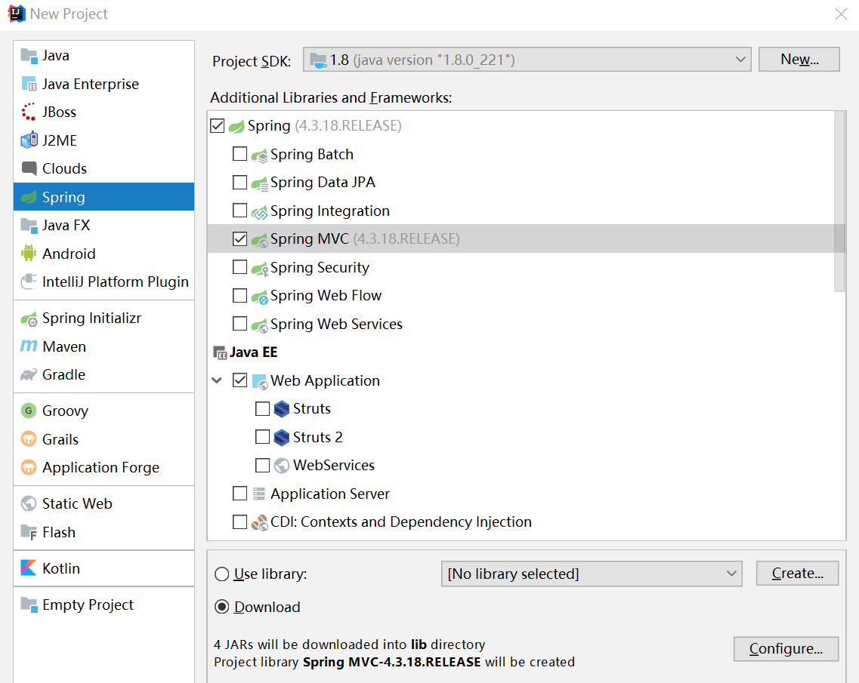This screenshot has height=683, width=859.
Task: Click the CDI beans icon
Action: tap(259, 522)
